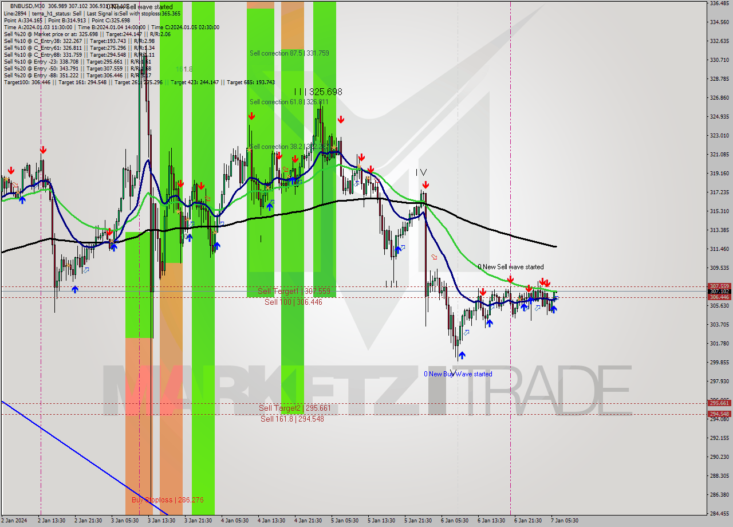This screenshot has height=527, width=733.
Task: Select the 'Sell 161.8 | 294.548' label
Action: (x=292, y=419)
